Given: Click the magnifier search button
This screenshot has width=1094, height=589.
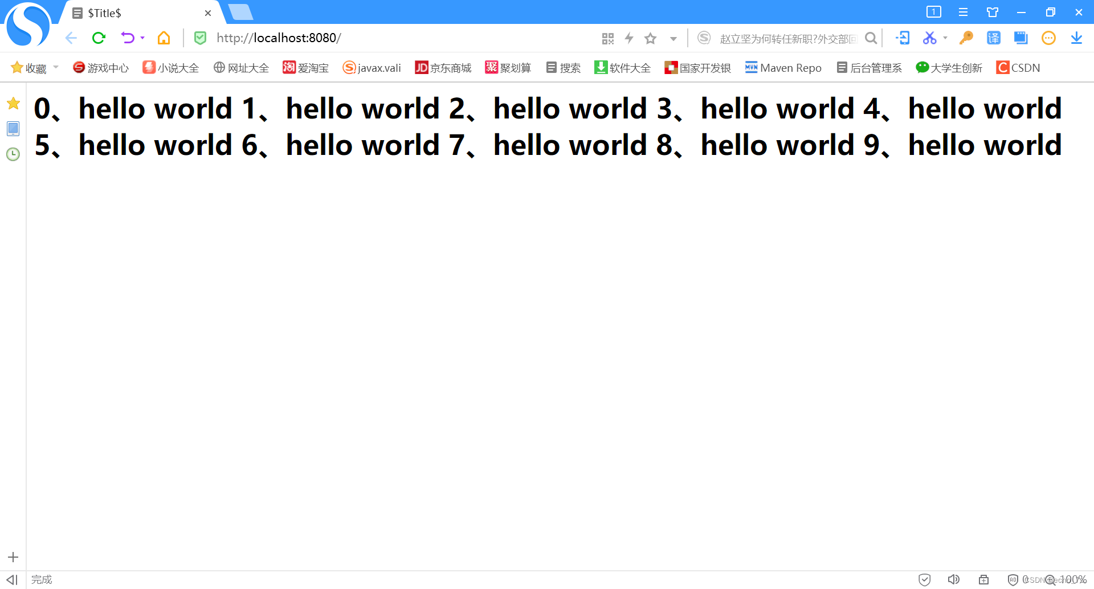Looking at the screenshot, I should [x=871, y=38].
